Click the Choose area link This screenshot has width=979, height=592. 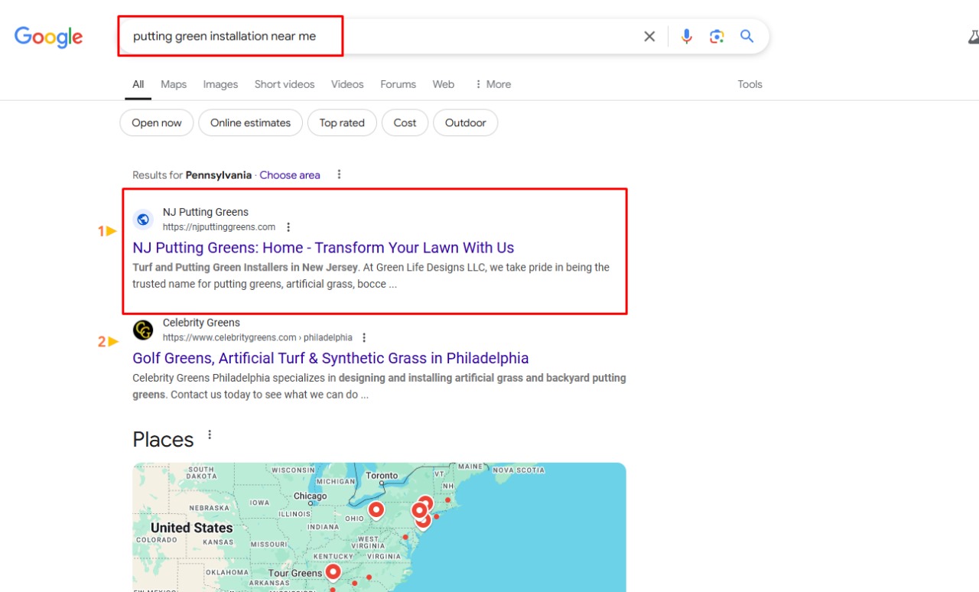[x=290, y=175]
